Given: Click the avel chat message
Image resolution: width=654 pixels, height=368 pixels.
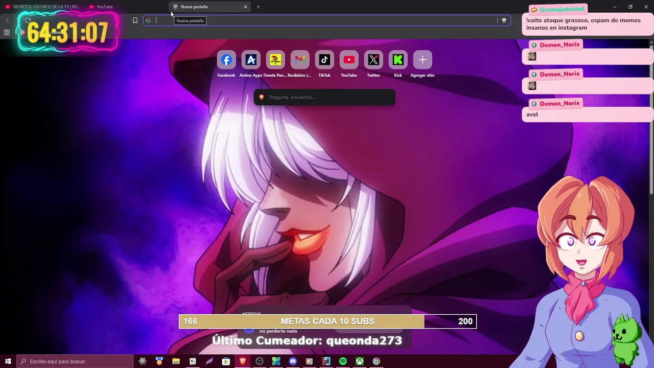Looking at the screenshot, I should [532, 114].
